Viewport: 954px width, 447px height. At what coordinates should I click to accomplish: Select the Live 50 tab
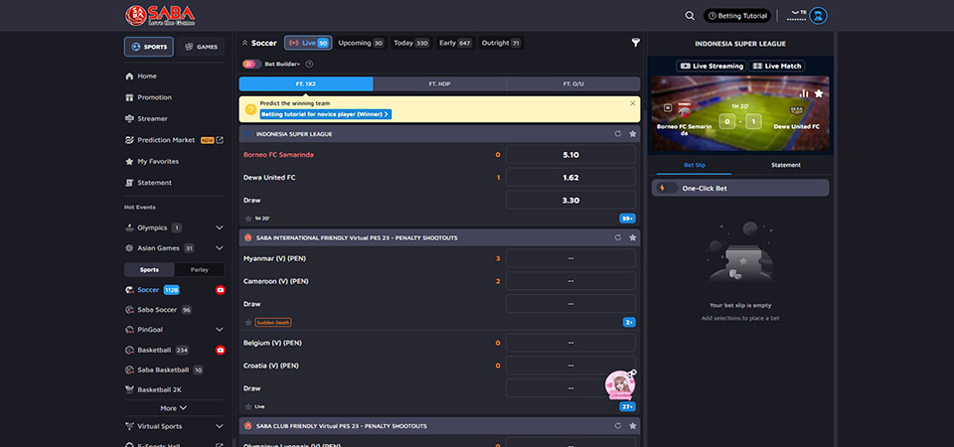tap(308, 43)
